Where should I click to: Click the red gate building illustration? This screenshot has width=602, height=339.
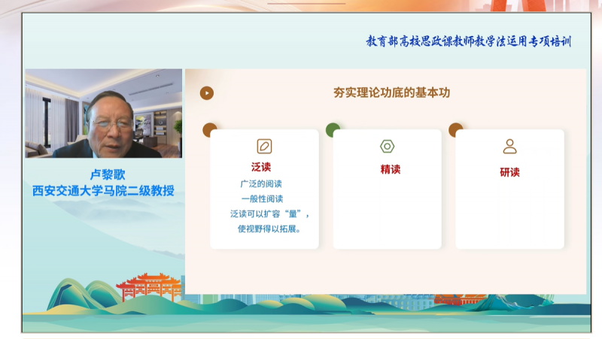[150, 287]
